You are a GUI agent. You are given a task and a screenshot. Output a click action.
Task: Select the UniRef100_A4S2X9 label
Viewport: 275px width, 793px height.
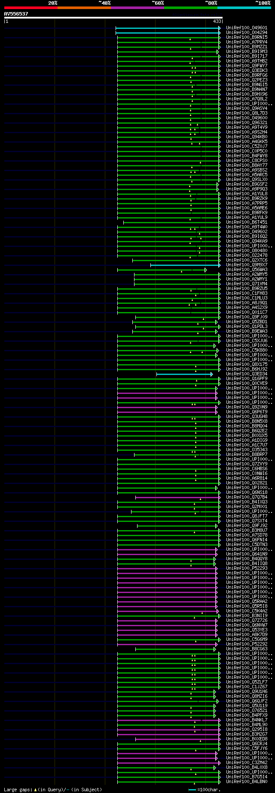247,308
